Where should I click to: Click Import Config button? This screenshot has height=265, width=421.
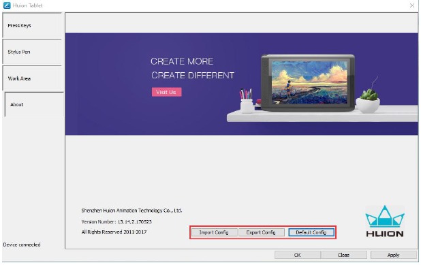pos(214,232)
